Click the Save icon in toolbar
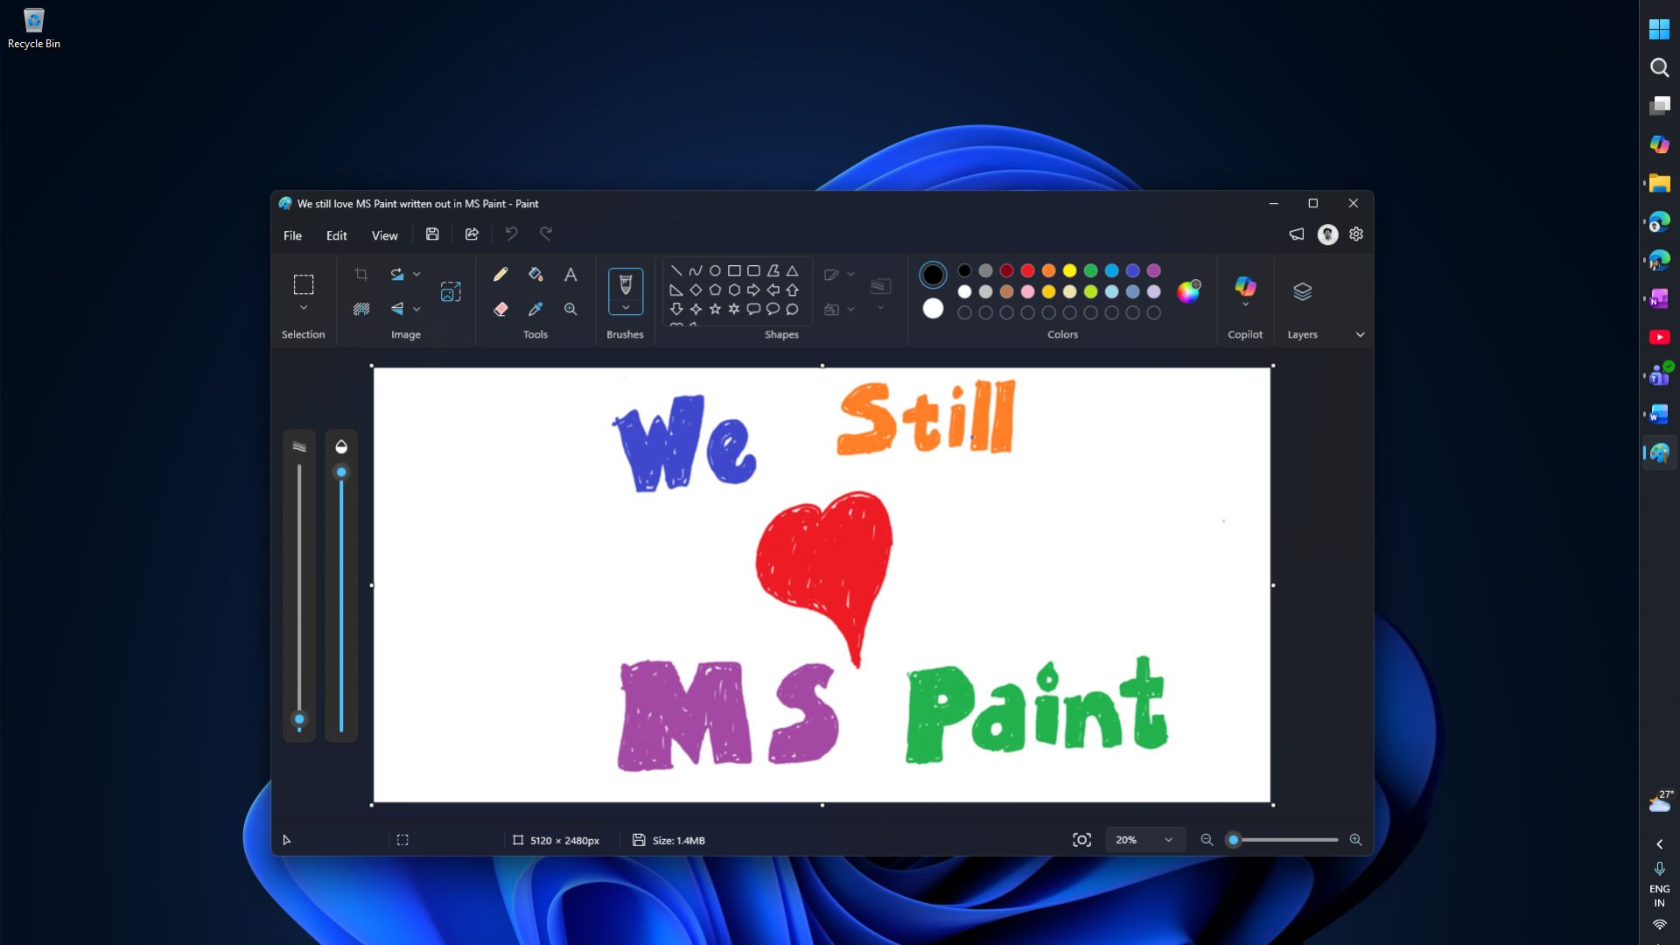 coord(432,234)
